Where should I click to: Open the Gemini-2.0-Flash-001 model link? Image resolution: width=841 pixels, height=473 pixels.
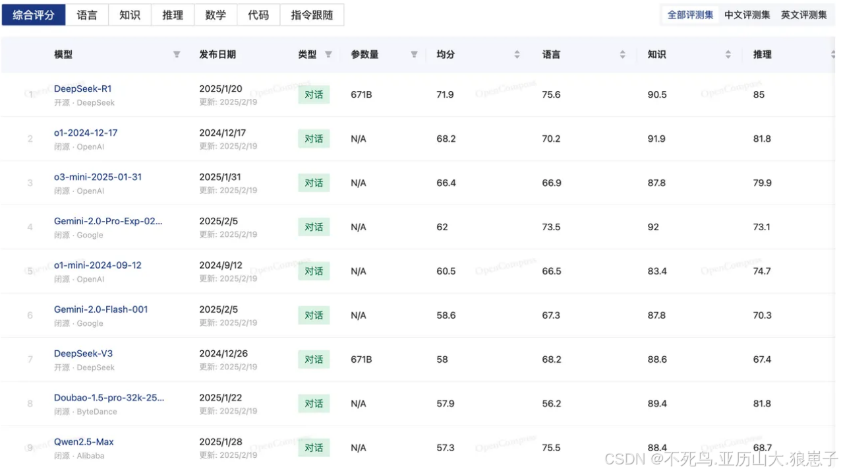click(101, 309)
